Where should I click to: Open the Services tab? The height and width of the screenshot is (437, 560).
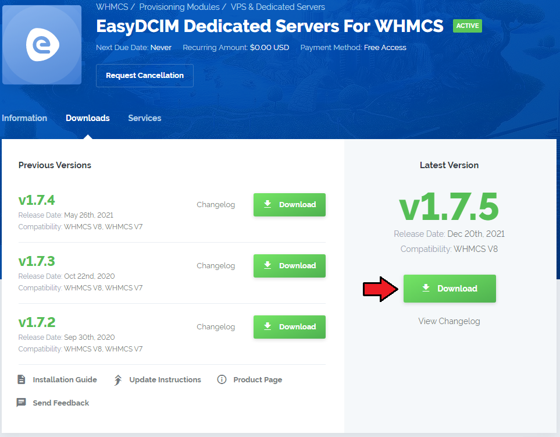click(x=145, y=118)
